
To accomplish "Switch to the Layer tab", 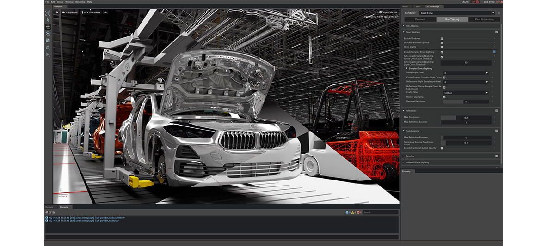I will 417,6.
